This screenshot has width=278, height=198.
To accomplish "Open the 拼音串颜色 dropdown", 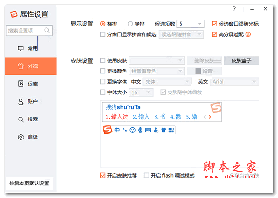I will tap(157, 71).
